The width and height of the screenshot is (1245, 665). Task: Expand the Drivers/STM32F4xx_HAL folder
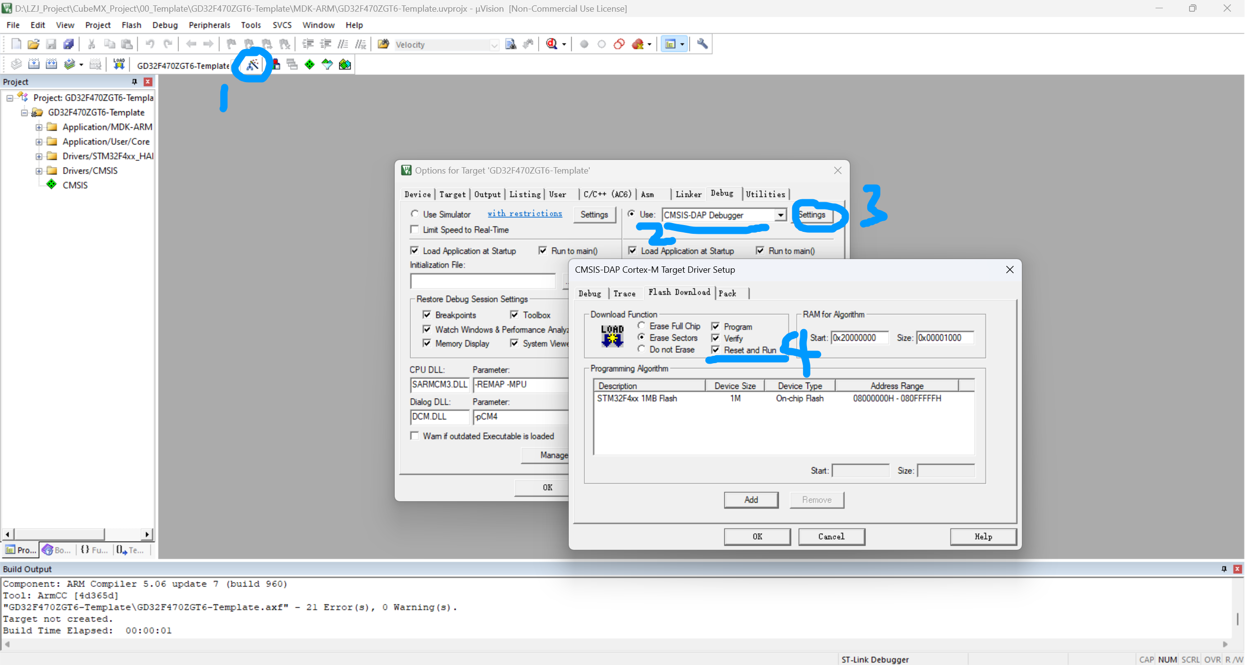pyautogui.click(x=39, y=157)
